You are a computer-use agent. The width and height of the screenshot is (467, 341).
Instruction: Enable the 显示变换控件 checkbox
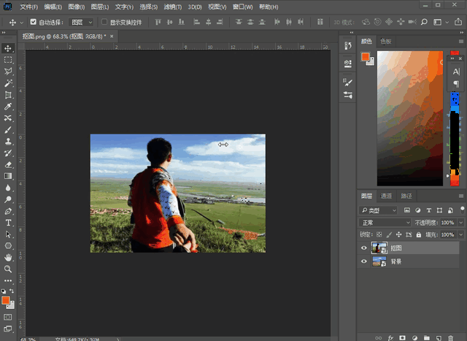[104, 22]
